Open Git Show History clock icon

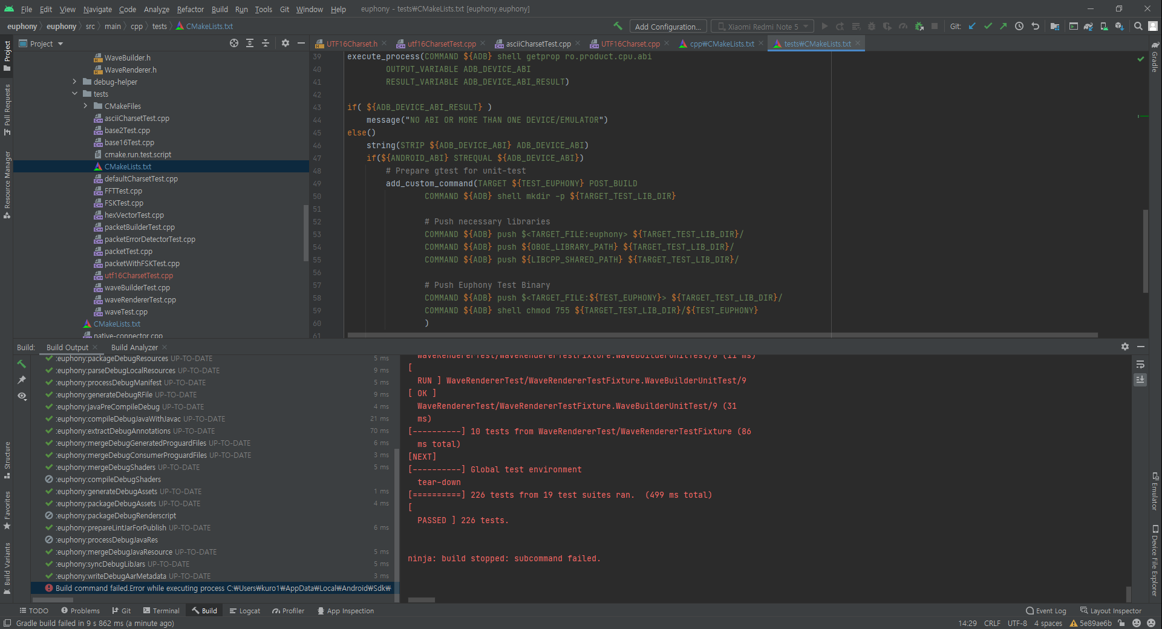[1019, 26]
